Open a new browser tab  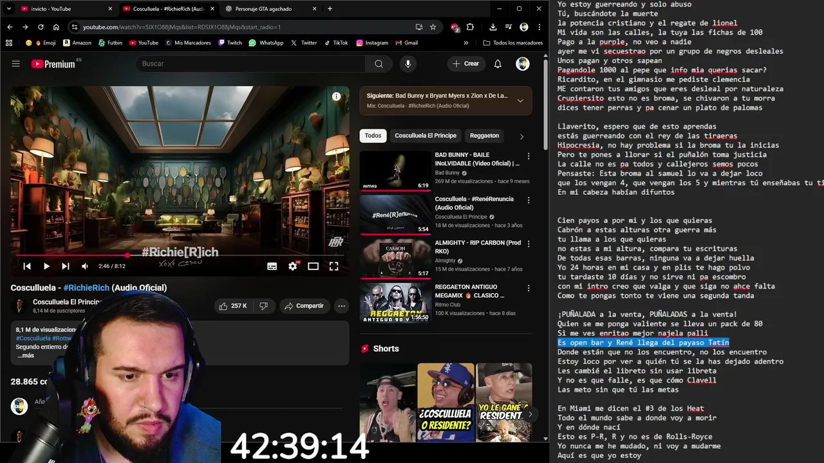[330, 9]
